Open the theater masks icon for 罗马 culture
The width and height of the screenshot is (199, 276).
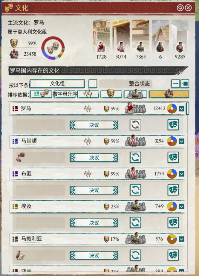pos(173,125)
